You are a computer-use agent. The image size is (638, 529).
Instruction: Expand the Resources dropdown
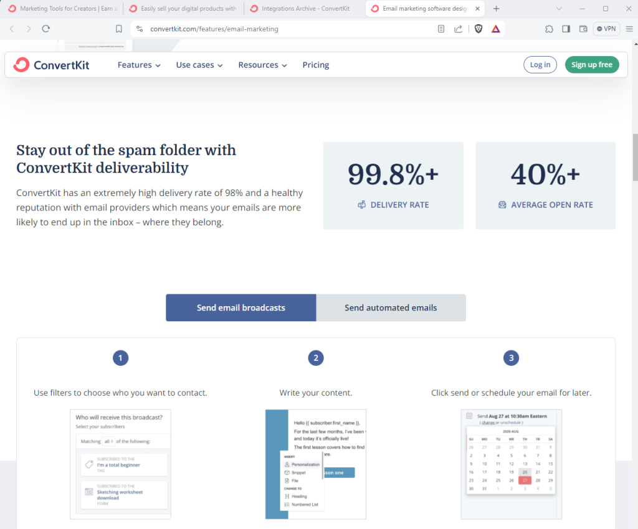[262, 65]
